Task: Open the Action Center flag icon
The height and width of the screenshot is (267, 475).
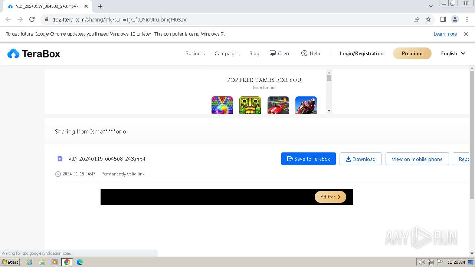Action: click(440, 262)
